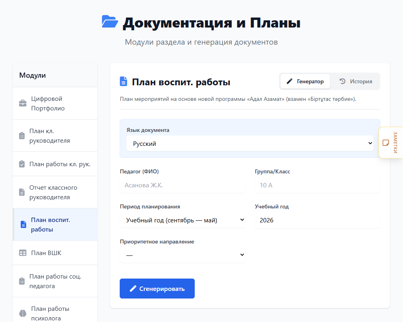Screen dimensions: 403x322
Task: Click the sticky note icon on Заметки tab
Action: point(385,143)
